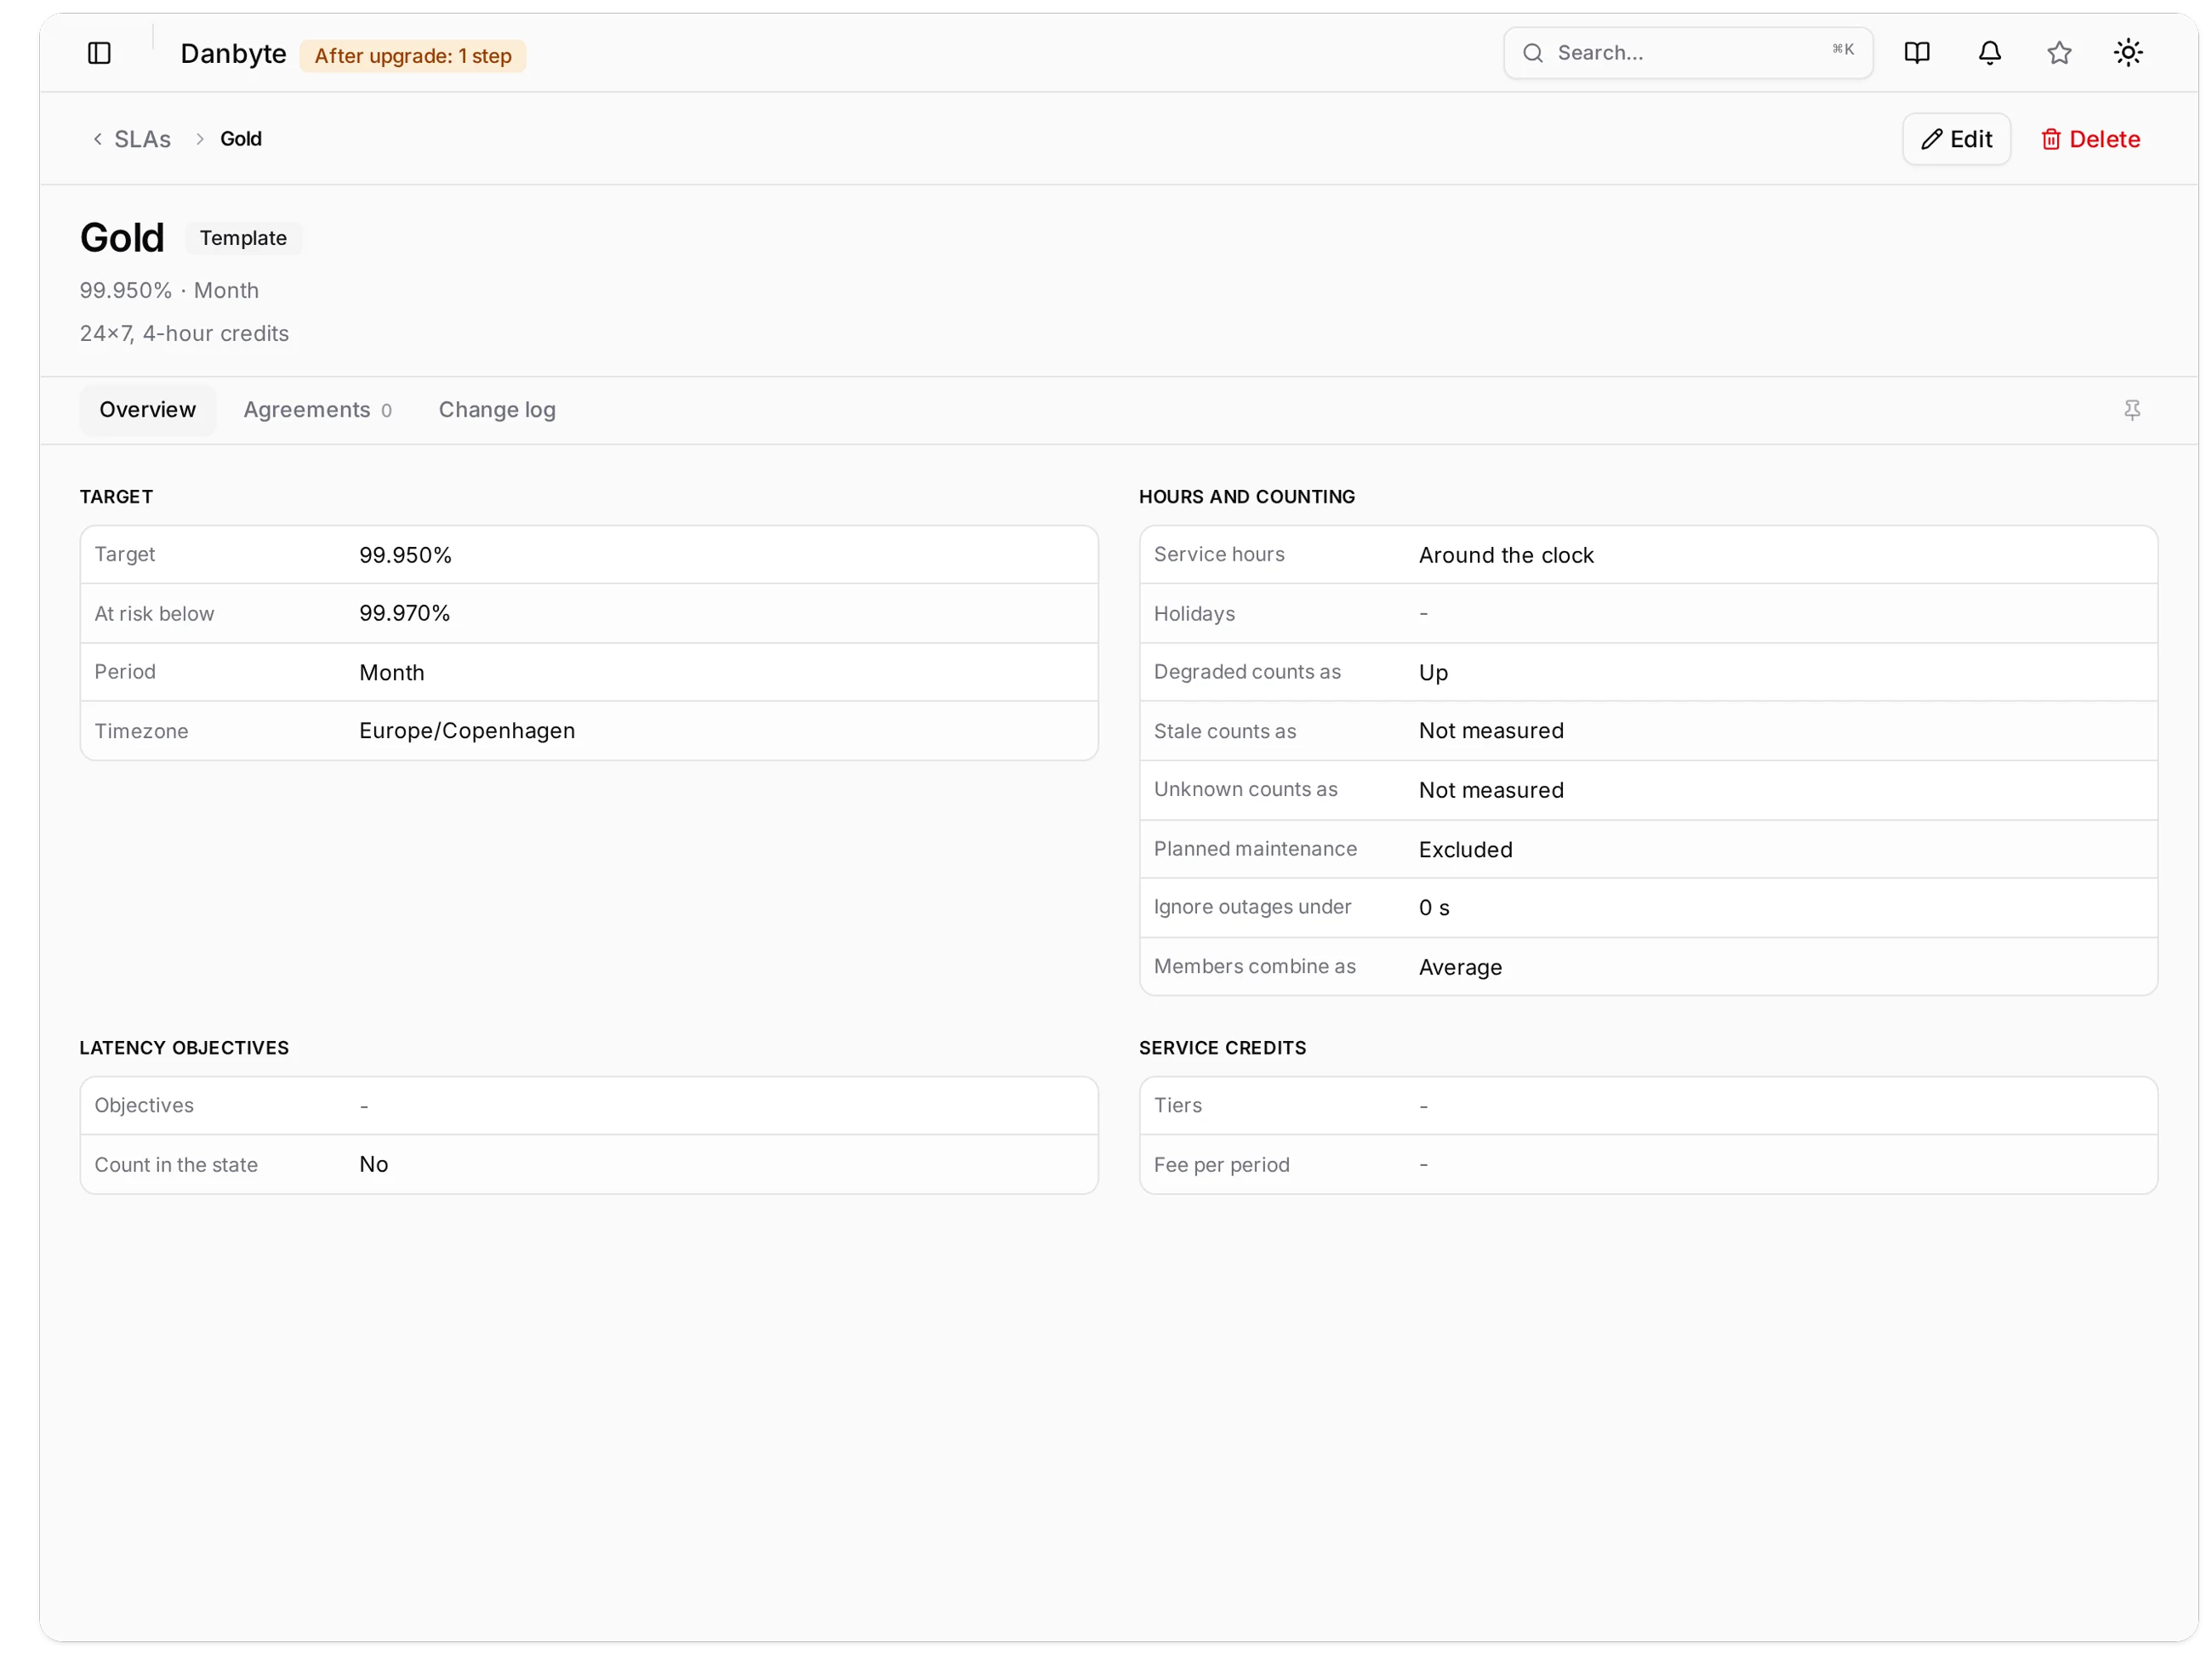The width and height of the screenshot is (2212, 1655).
Task: Click the Search input field
Action: click(x=1687, y=53)
